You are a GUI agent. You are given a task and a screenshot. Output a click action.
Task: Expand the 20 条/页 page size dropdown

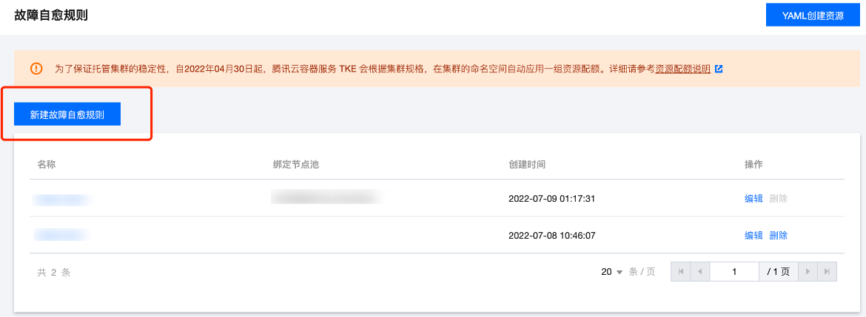612,272
